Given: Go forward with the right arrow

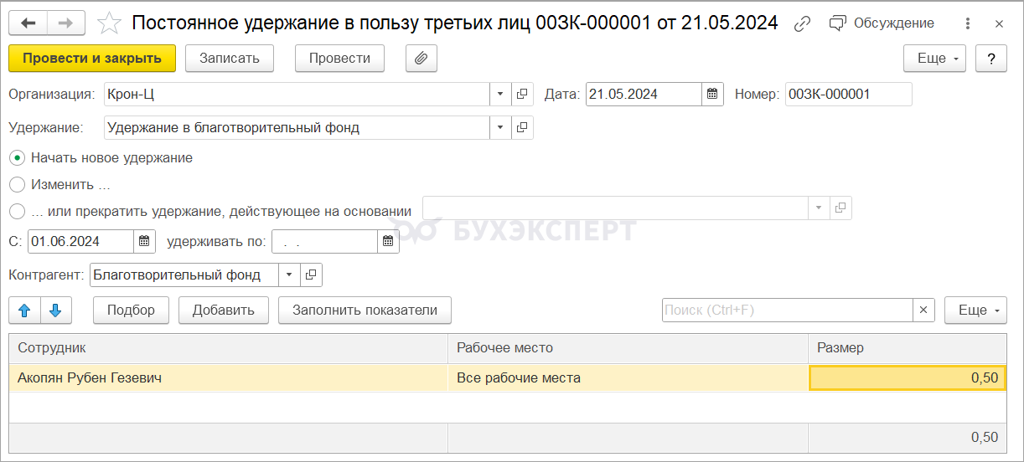Looking at the screenshot, I should pos(68,23).
